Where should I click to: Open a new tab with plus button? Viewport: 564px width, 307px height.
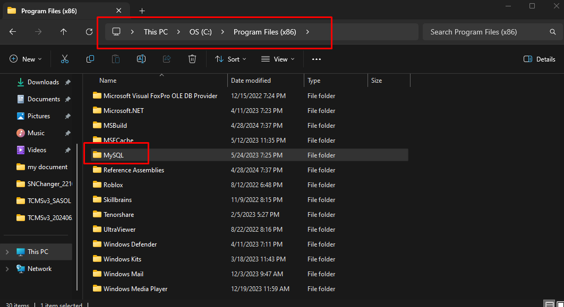142,11
